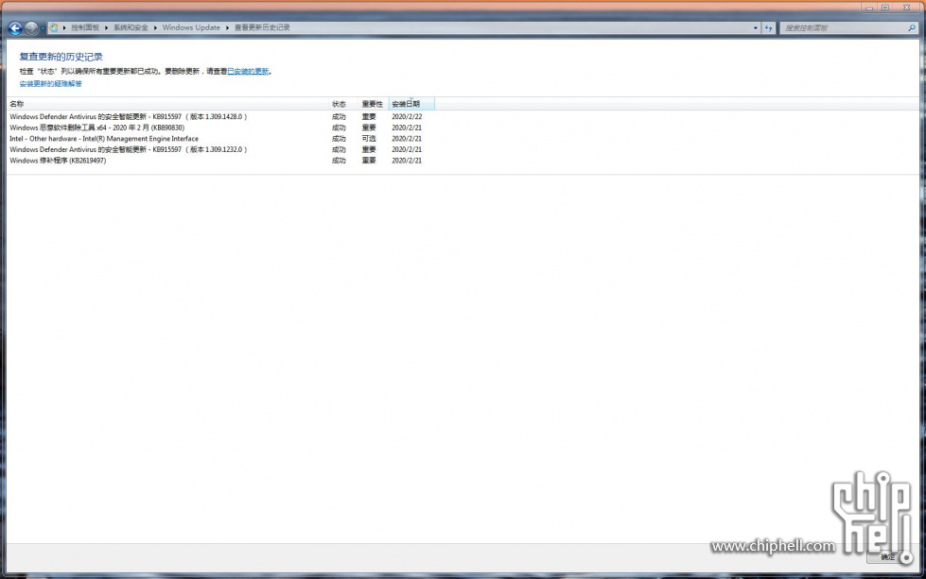Click the 搜索控制面板 search field
The width and height of the screenshot is (926, 579).
coord(842,27)
